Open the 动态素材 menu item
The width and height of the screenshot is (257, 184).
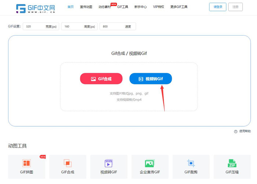point(104,7)
